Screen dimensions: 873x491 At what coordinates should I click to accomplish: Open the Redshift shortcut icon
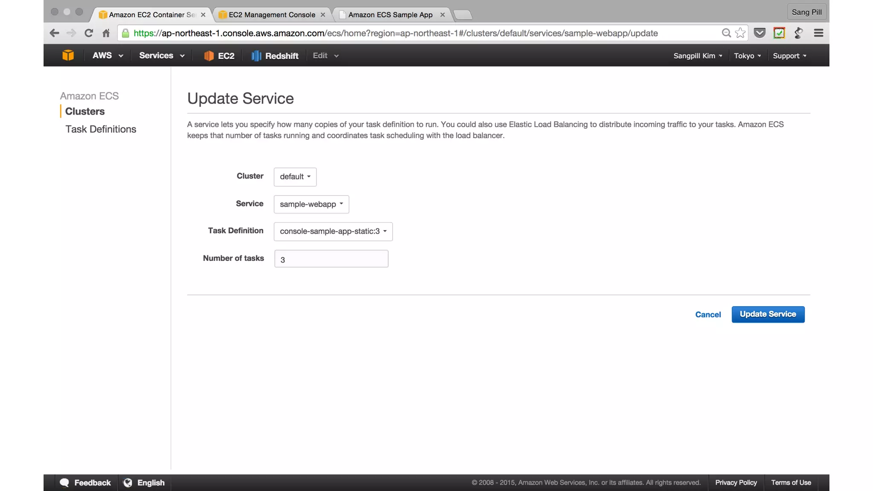(x=256, y=56)
